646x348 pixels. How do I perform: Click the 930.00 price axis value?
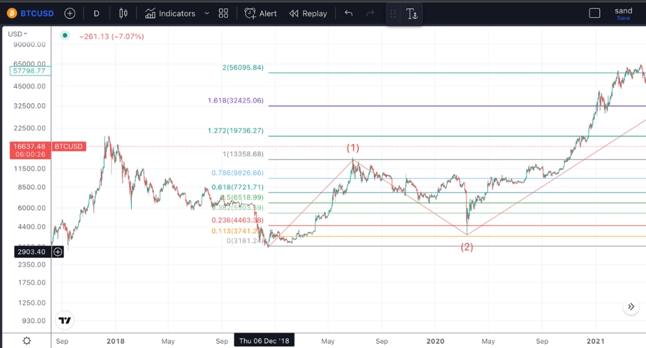[x=34, y=320]
